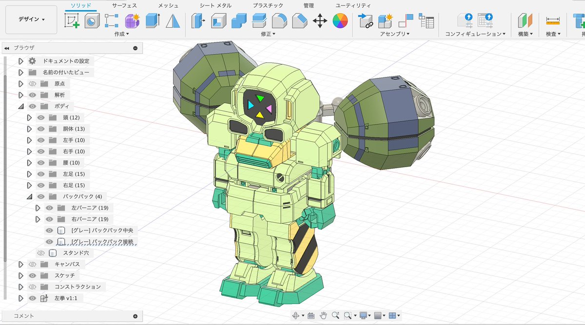Image resolution: width=585 pixels, height=325 pixels.
Task: Activate the Move/Copy arrows tool
Action: (x=319, y=21)
